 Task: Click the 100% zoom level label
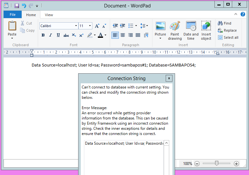[x=188, y=164]
